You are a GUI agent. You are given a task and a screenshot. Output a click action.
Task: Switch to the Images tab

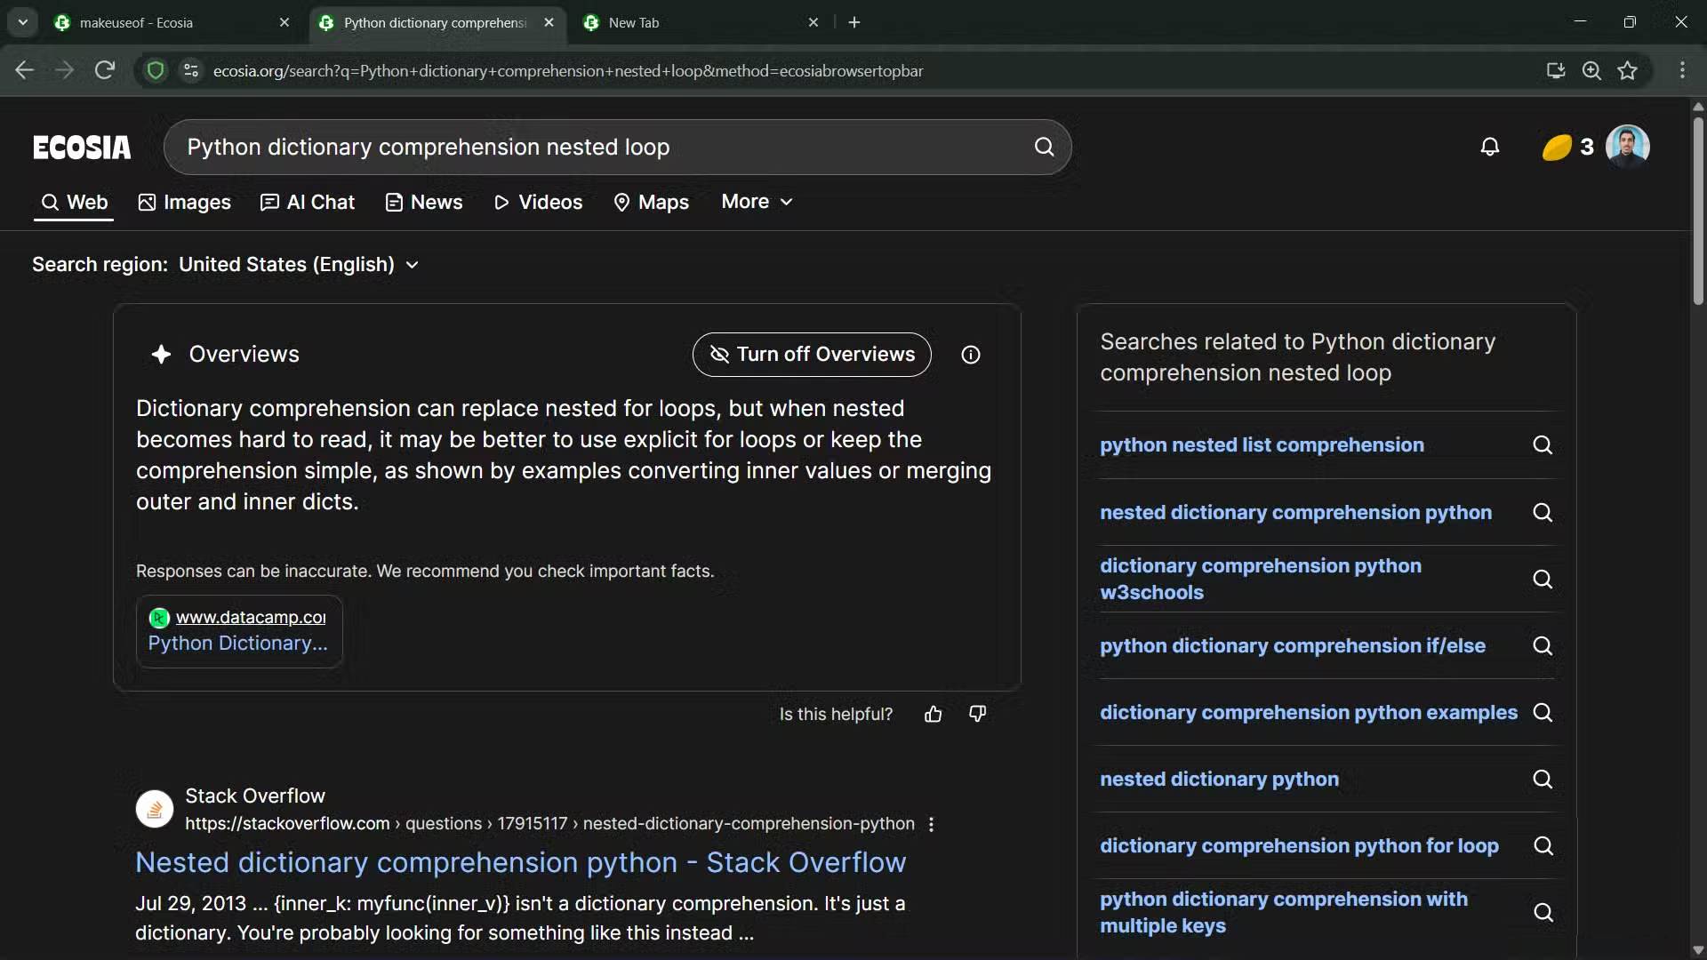point(185,203)
